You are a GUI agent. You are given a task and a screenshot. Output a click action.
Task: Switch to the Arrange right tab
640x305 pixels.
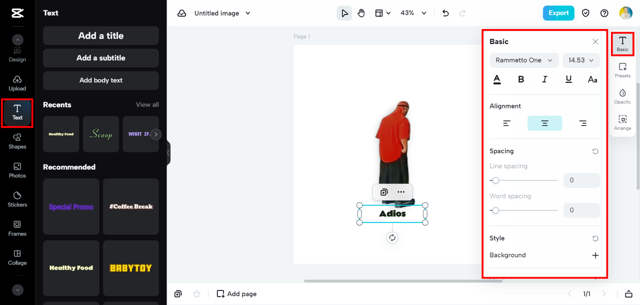pos(622,123)
